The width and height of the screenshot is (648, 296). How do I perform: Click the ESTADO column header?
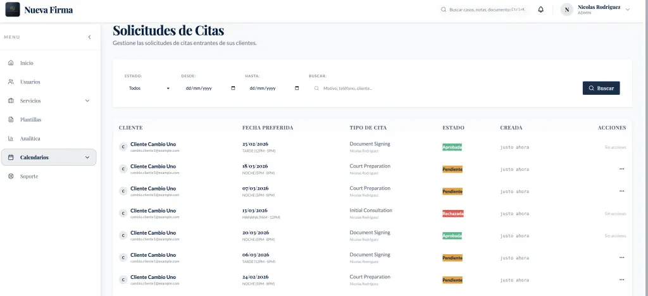coord(453,128)
